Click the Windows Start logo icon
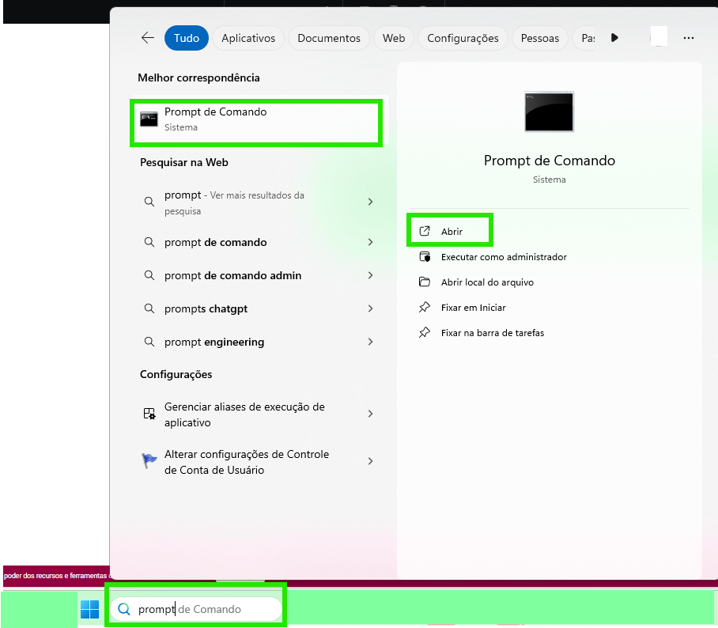Screen dimensions: 718x628 pyautogui.click(x=90, y=609)
